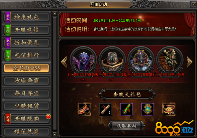Screen dimensions: 197x138
Task: Close the 开服活动 window
Action: [194, 5]
